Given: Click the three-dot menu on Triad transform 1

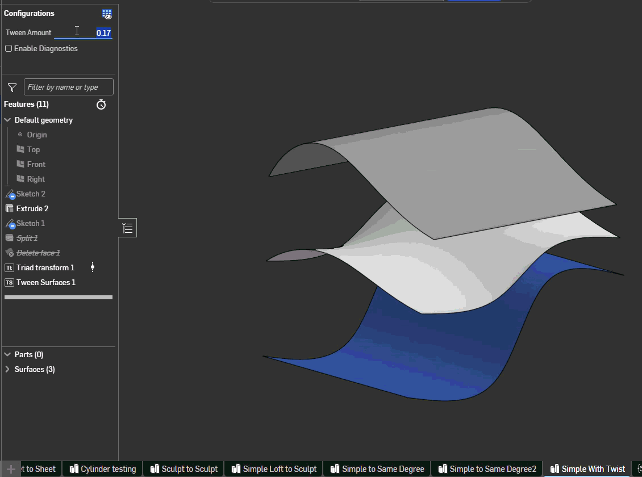Looking at the screenshot, I should [x=93, y=267].
